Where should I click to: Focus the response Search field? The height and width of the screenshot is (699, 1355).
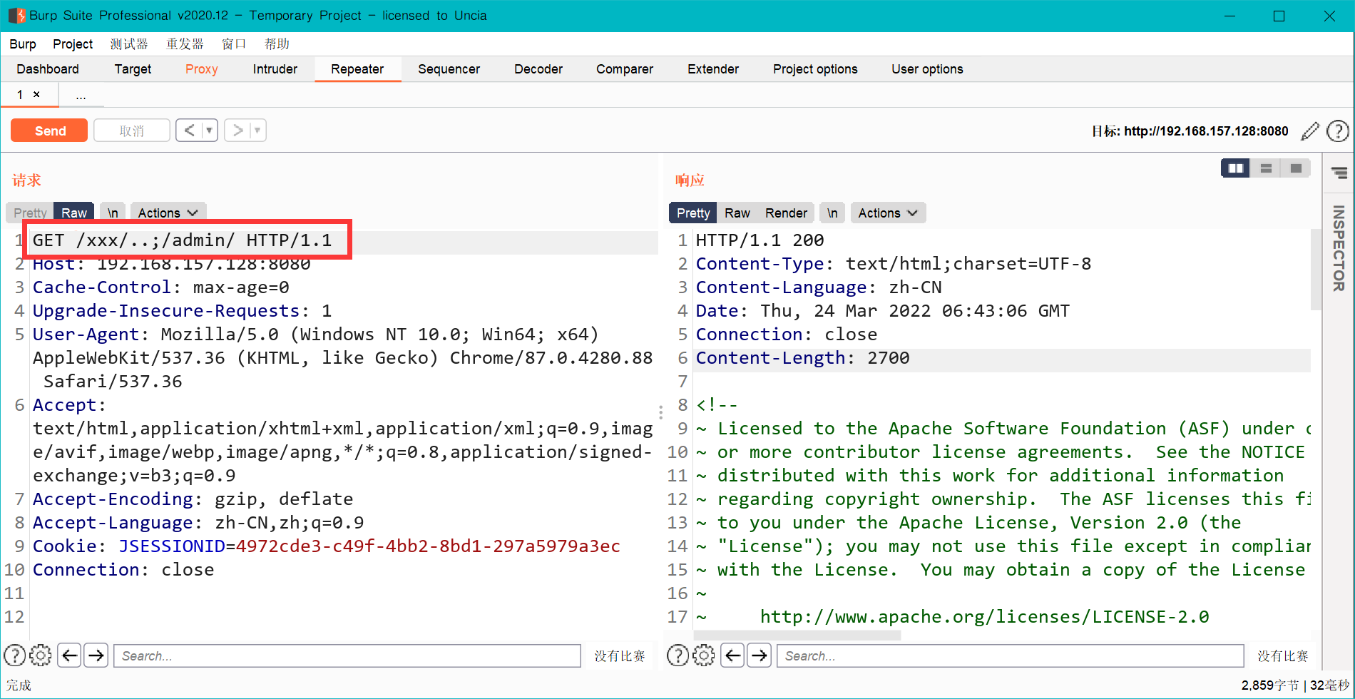[1011, 655]
